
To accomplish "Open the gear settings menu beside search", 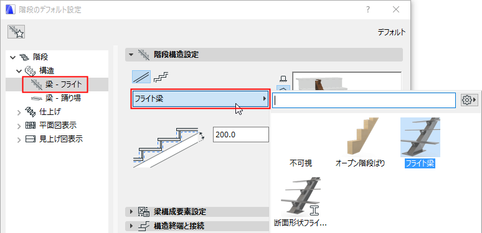I will tap(469, 100).
